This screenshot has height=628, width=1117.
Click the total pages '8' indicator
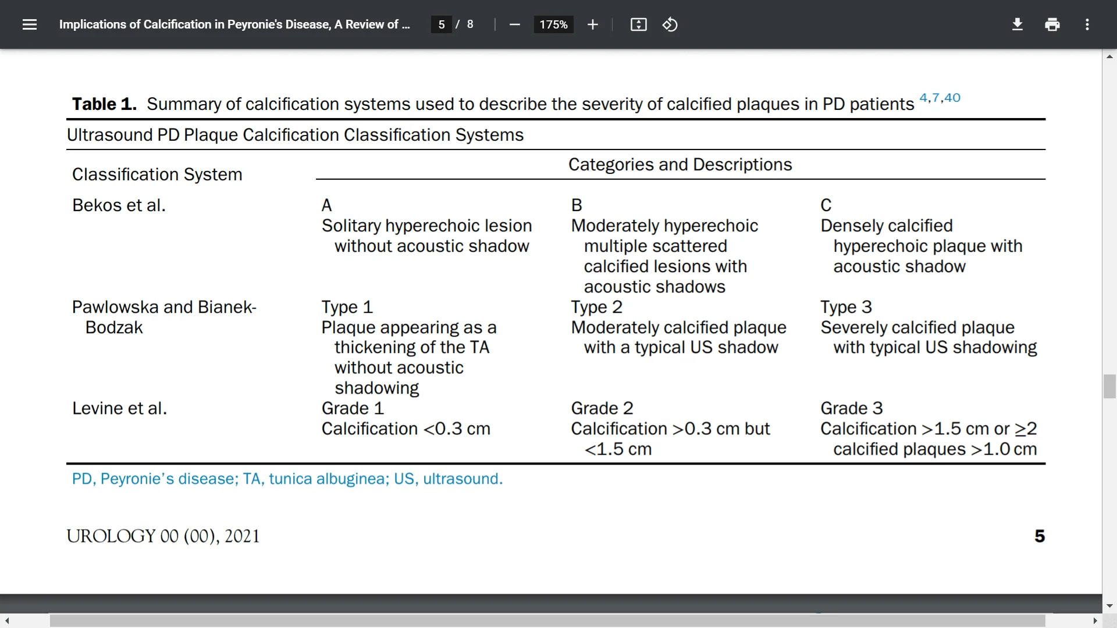(470, 24)
